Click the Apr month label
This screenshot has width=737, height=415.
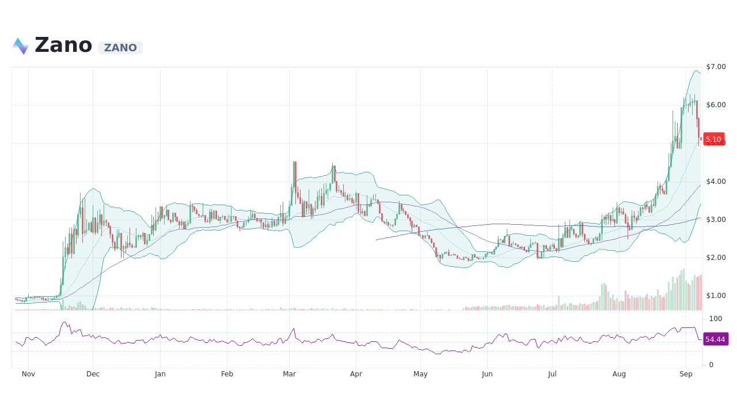(356, 374)
